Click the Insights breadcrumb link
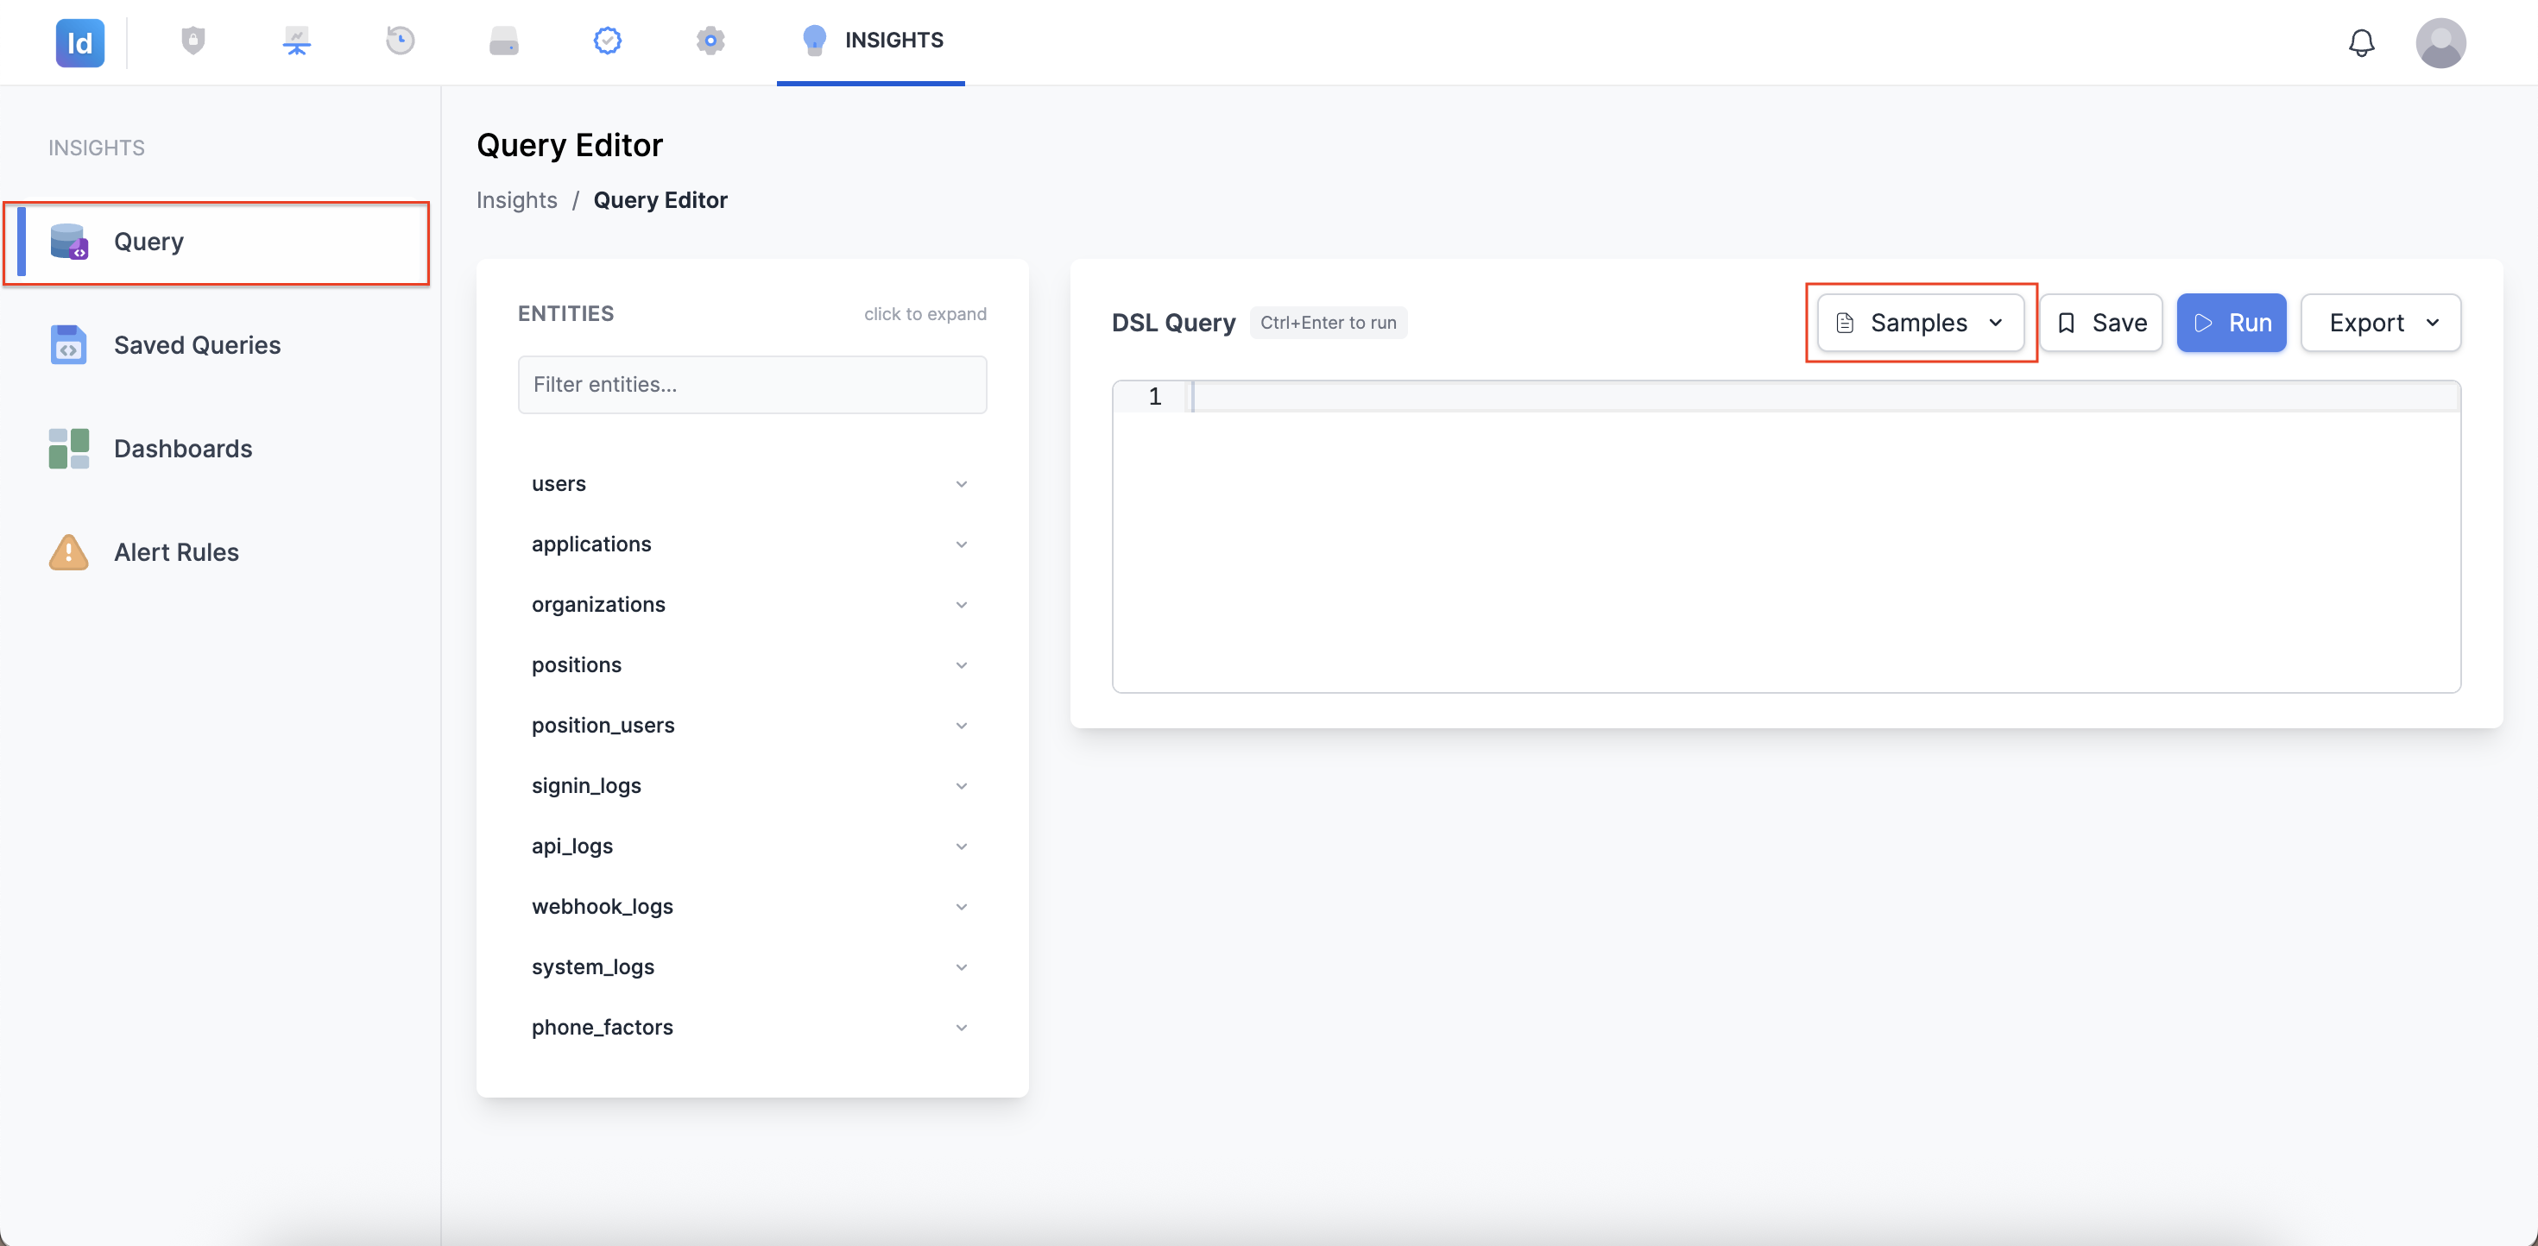 (x=516, y=200)
